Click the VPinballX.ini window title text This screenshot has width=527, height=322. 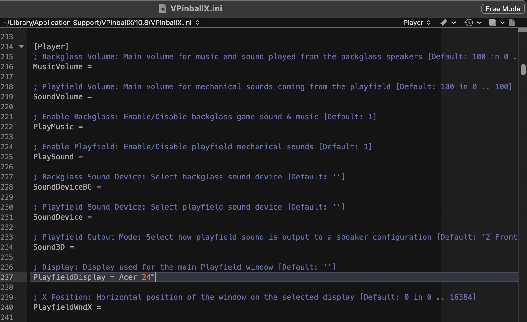click(x=196, y=8)
